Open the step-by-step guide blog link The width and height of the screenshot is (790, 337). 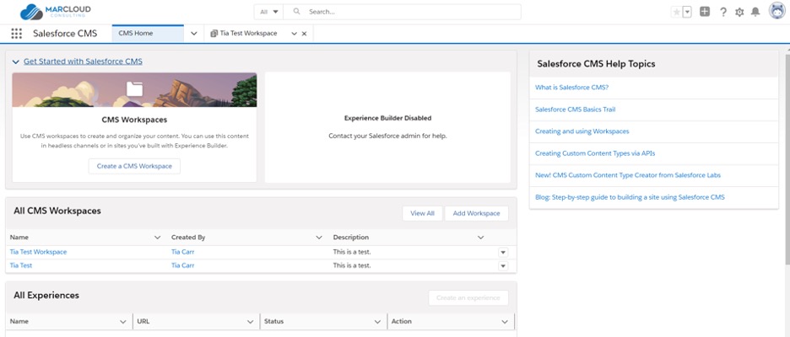coord(630,197)
